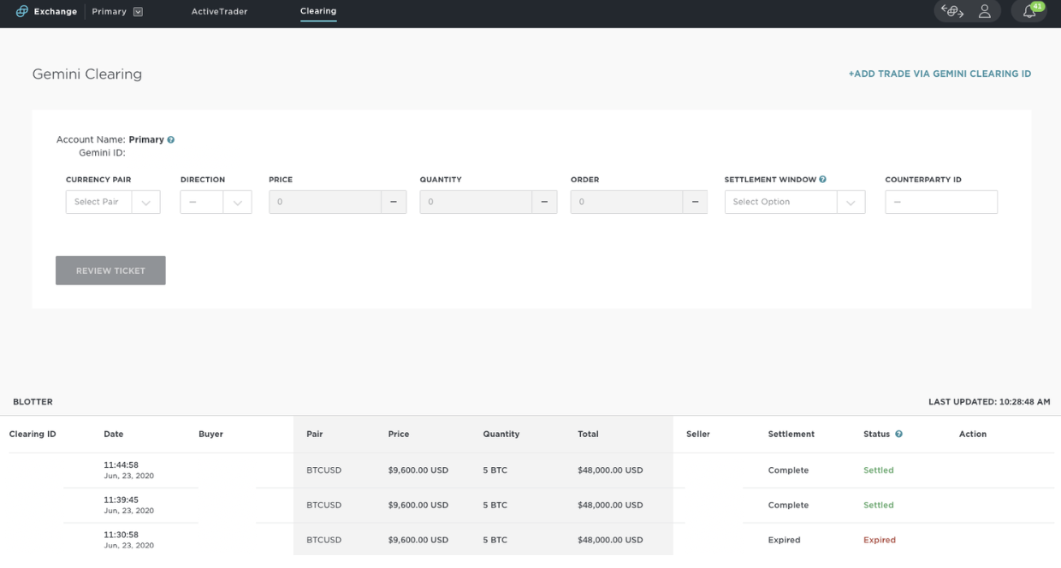The height and width of the screenshot is (568, 1061).
Task: Click Add Trade via Gemini Clearing ID
Action: pyautogui.click(x=939, y=74)
